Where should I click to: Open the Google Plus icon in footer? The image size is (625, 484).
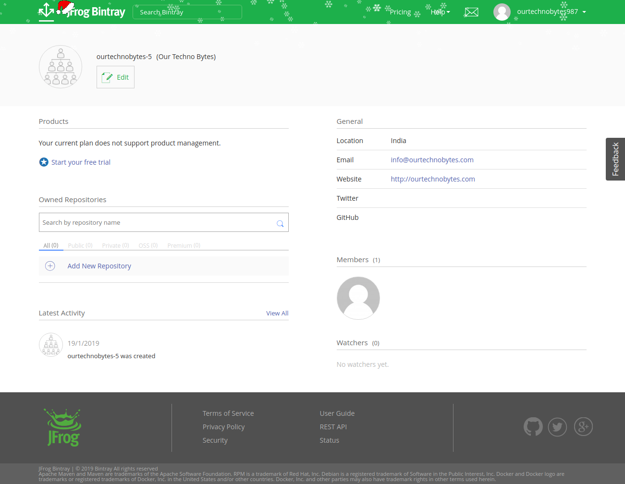coord(583,426)
